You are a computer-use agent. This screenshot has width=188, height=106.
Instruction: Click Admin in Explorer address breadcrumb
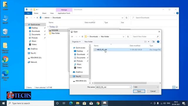[x=47, y=18]
